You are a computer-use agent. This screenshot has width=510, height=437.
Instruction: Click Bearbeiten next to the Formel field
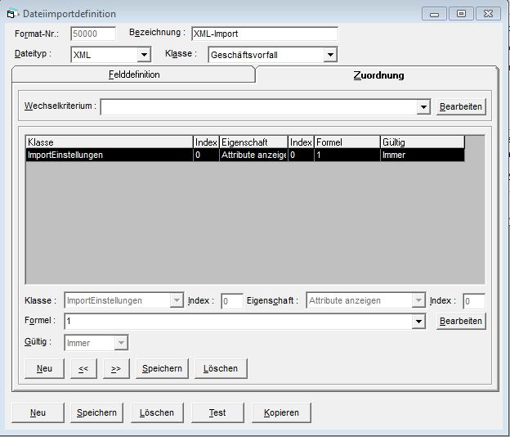461,321
